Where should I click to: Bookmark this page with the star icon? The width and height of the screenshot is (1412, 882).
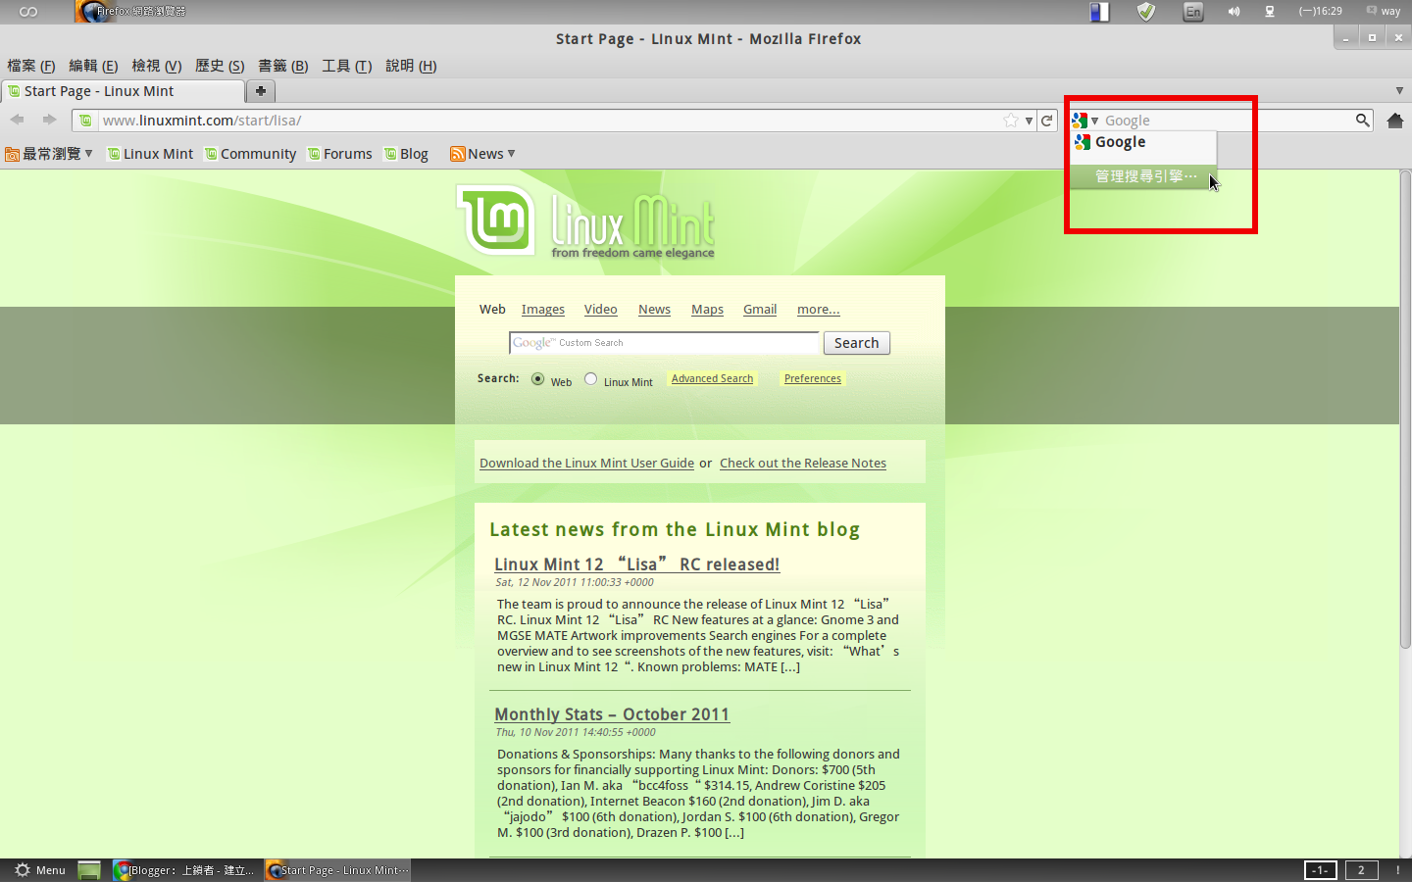pyautogui.click(x=1011, y=121)
